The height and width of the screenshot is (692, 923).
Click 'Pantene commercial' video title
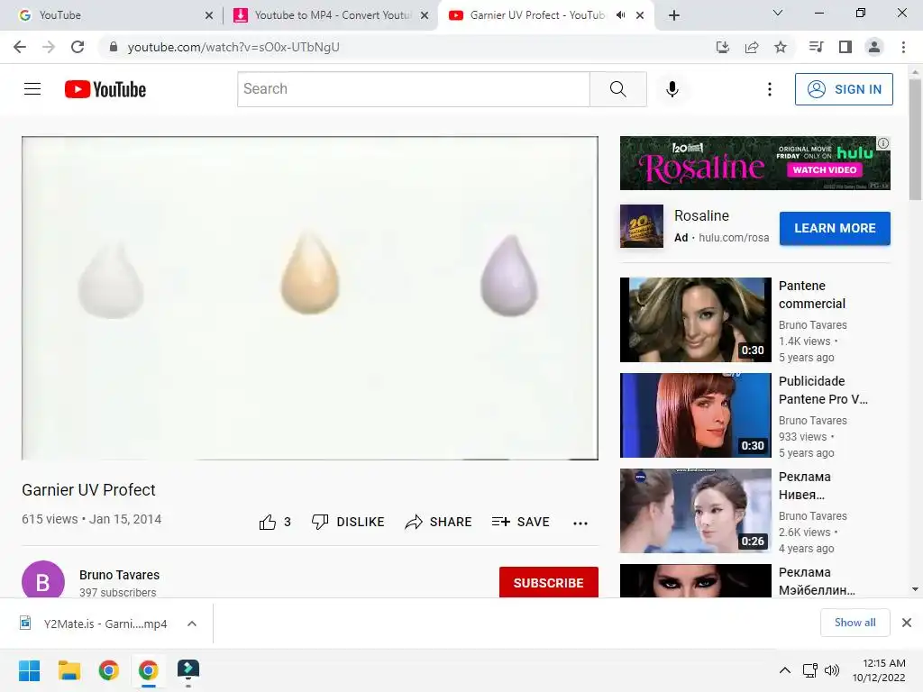[812, 295]
